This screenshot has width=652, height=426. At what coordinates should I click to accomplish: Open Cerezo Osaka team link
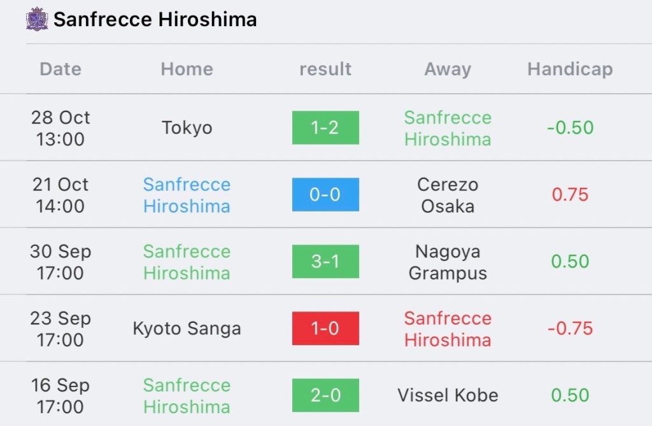[x=448, y=195]
